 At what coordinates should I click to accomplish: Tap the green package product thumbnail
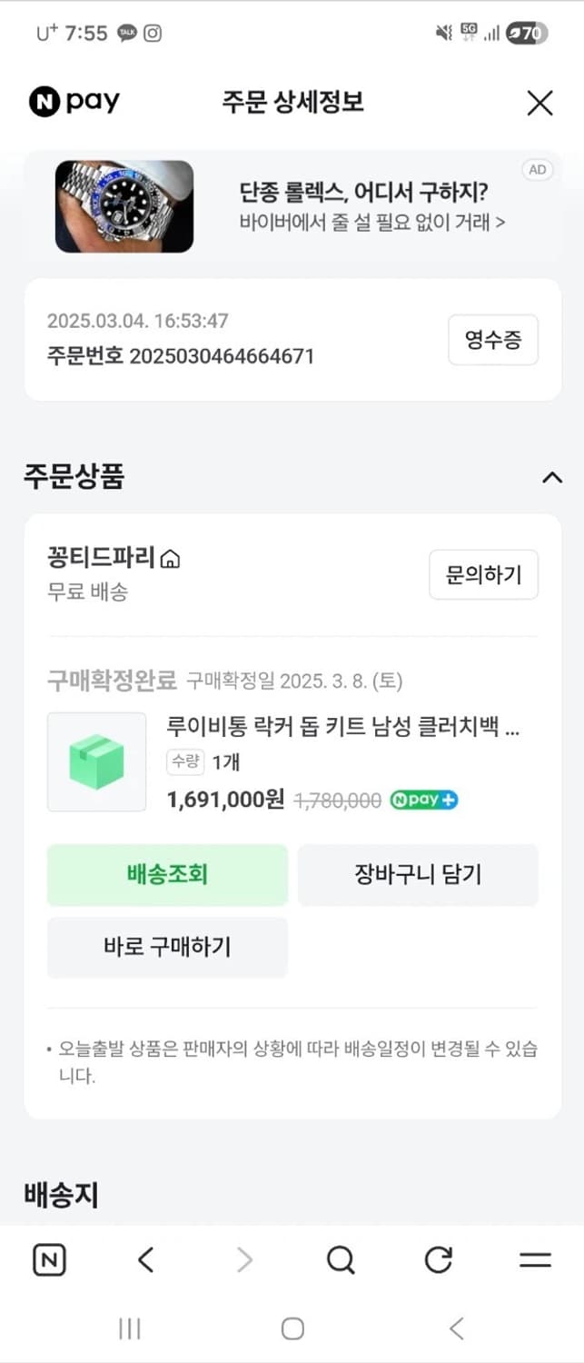tap(96, 761)
